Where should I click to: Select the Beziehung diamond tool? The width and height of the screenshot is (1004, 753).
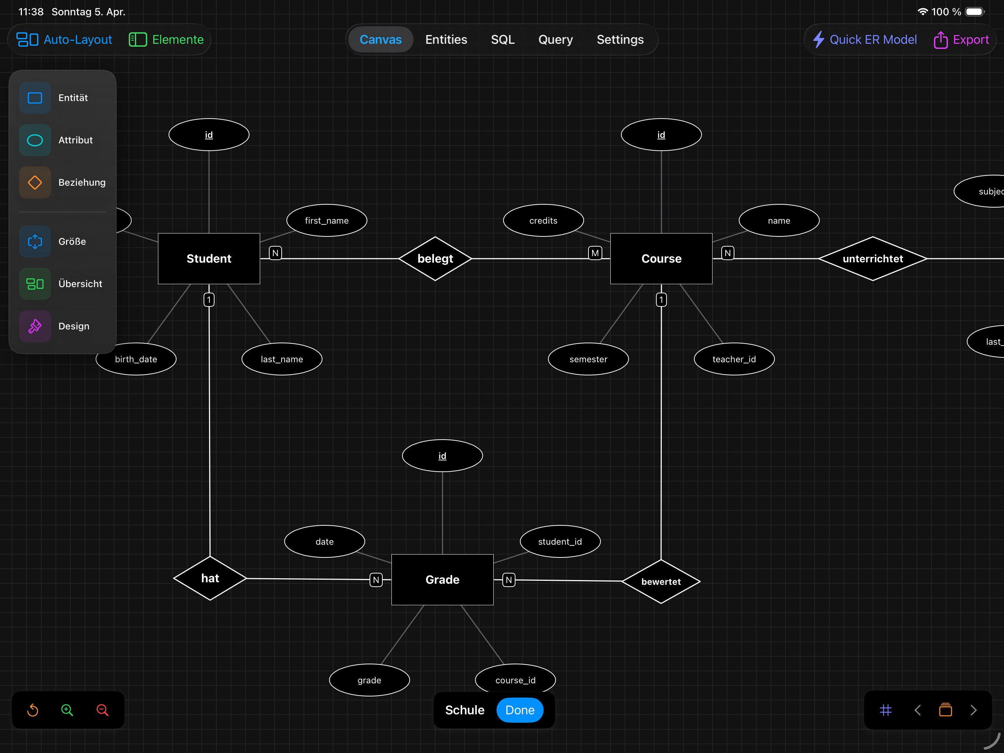(35, 182)
